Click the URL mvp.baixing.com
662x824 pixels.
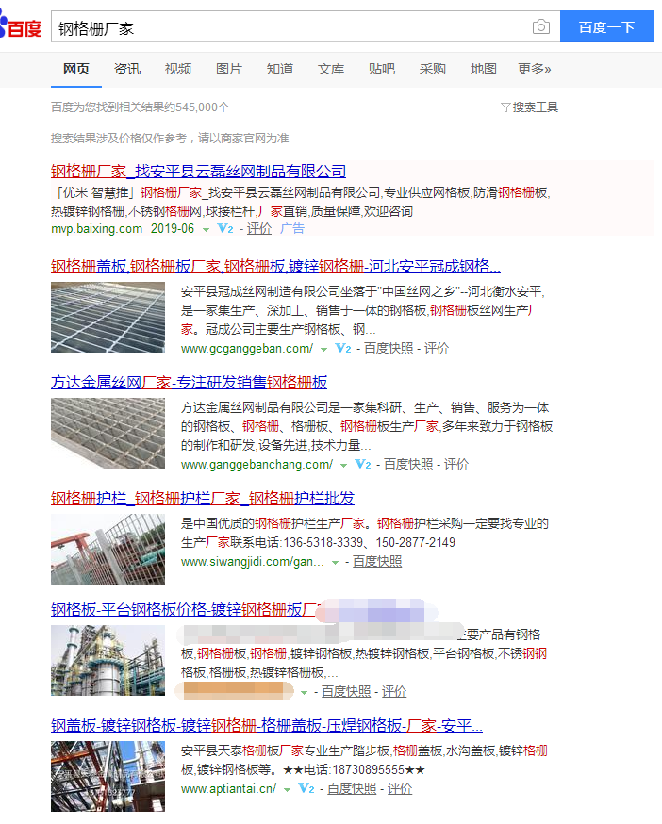[x=97, y=228]
